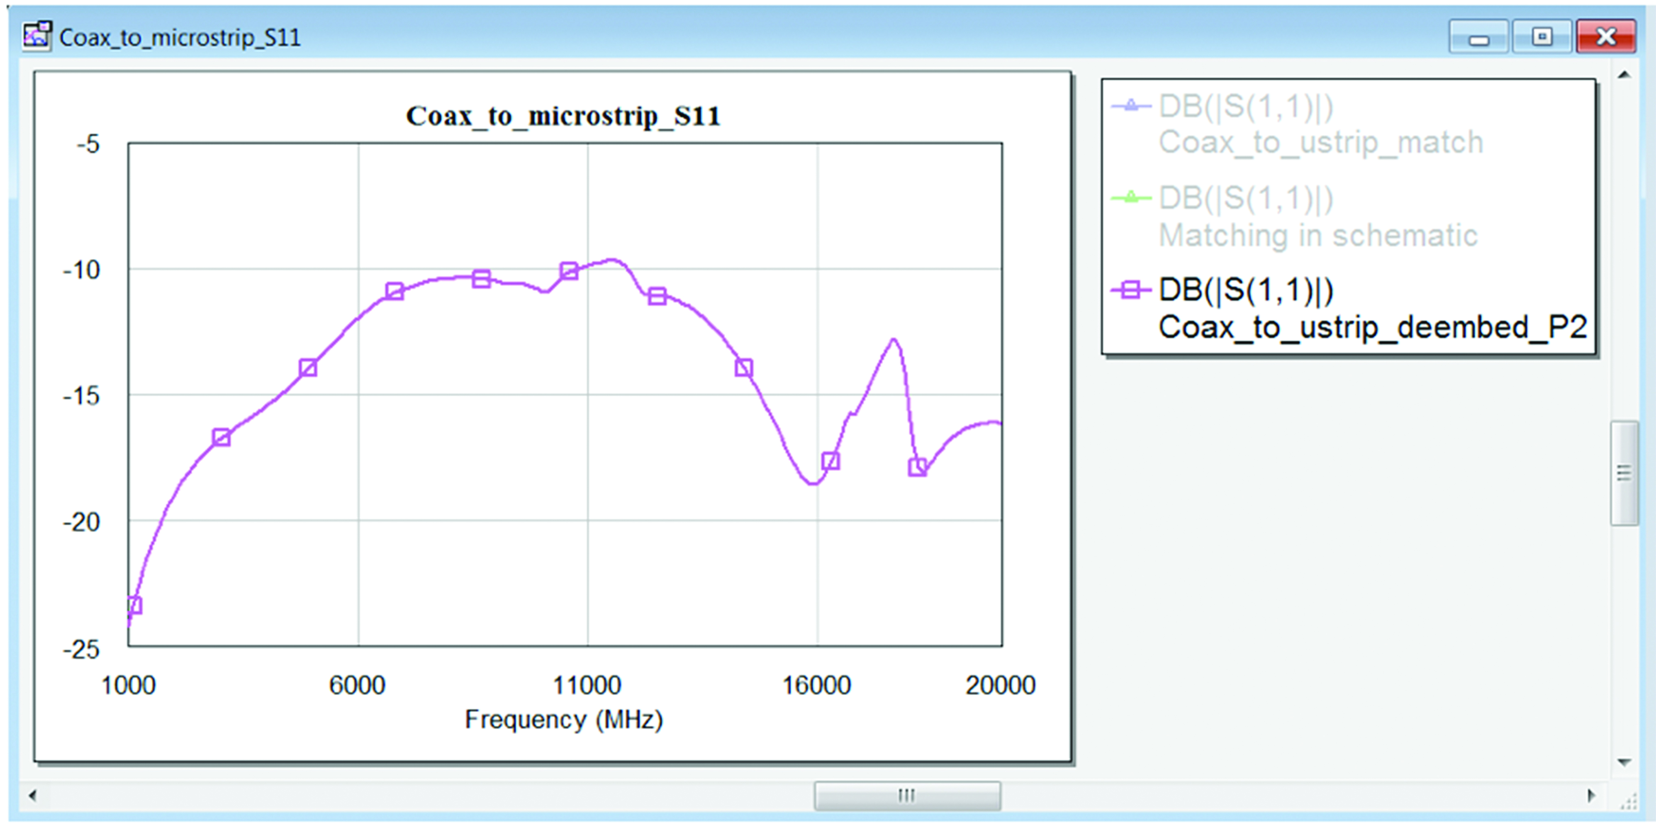The width and height of the screenshot is (1656, 825).
Task: Click vertical scrollbar down arrow
Action: click(x=1624, y=763)
